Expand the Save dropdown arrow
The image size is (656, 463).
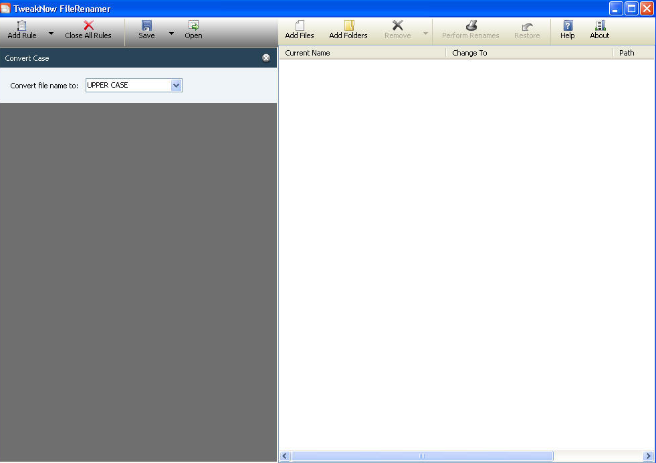tap(171, 33)
